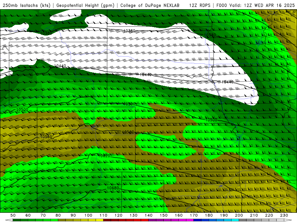Click the 50 value on the color scale
The width and height of the screenshot is (297, 222).
pos(13,215)
